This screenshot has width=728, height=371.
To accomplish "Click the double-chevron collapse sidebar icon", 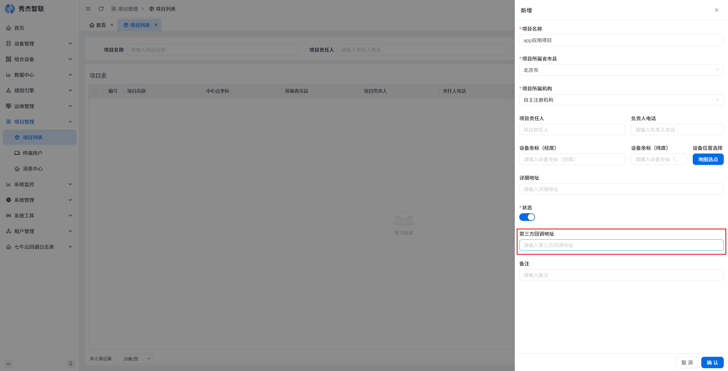I will [x=9, y=364].
